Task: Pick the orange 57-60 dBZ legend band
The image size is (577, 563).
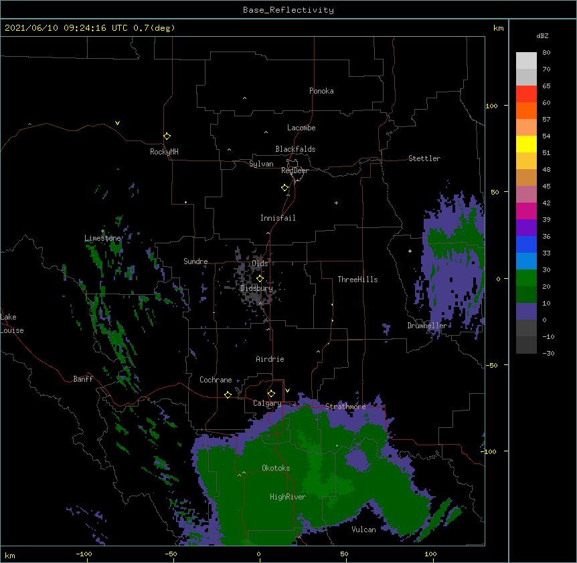Action: coord(526,110)
